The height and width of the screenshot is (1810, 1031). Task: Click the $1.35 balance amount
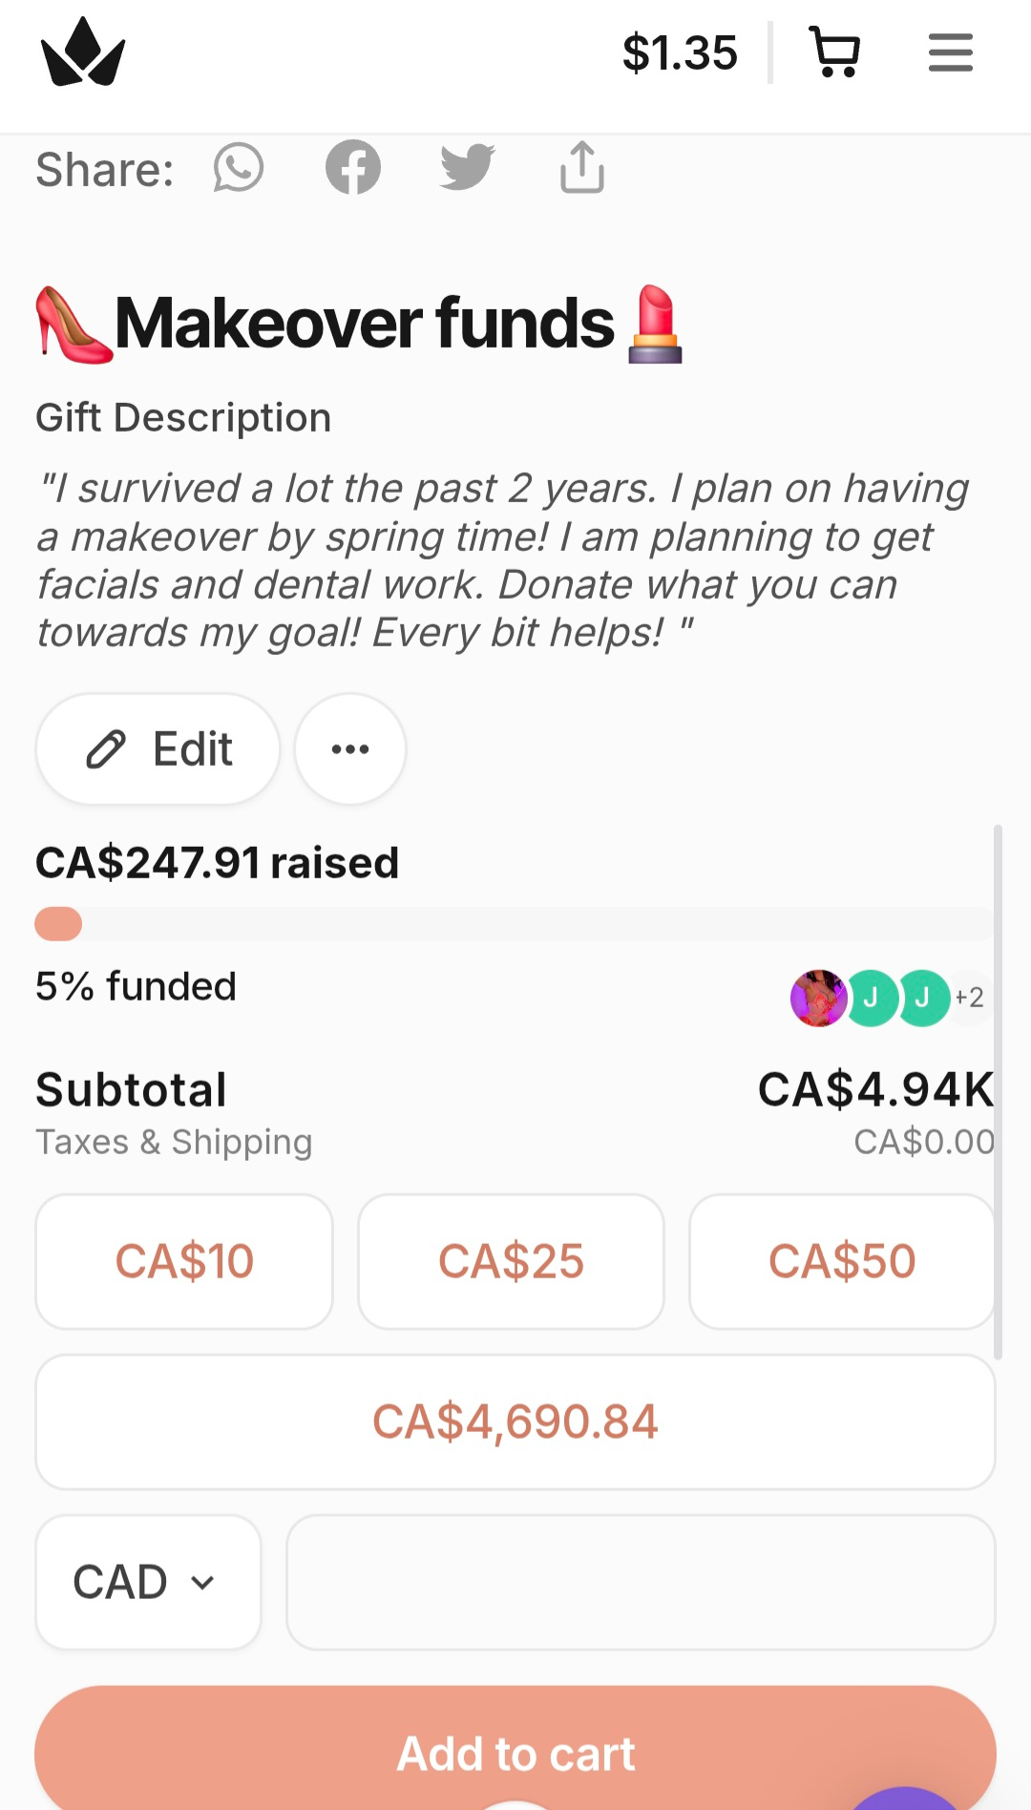point(680,53)
